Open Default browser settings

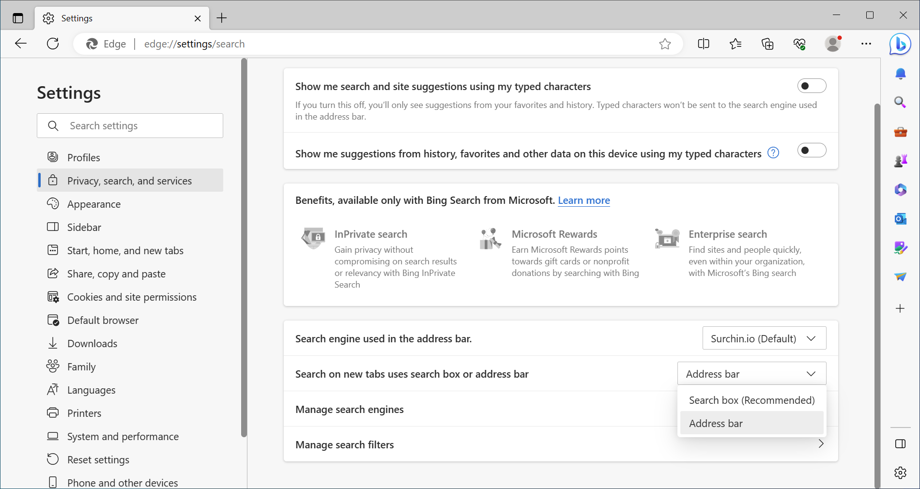(130, 320)
